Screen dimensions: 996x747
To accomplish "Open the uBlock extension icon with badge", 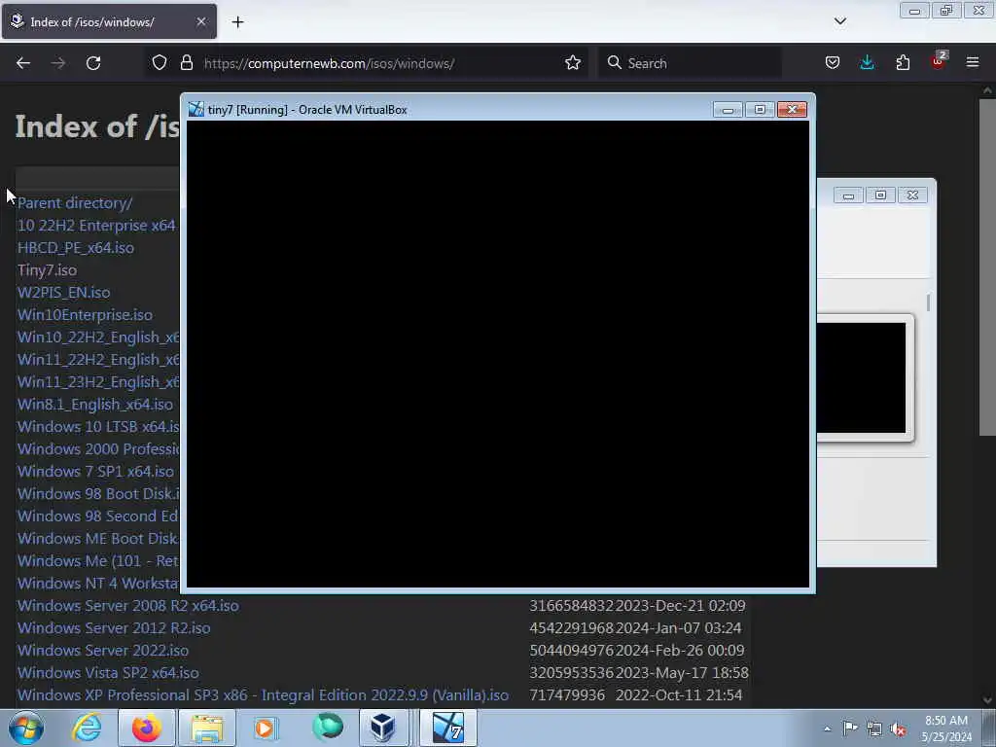I will point(938,61).
